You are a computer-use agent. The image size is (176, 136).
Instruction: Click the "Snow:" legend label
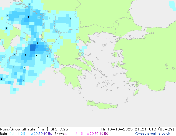click(59, 134)
